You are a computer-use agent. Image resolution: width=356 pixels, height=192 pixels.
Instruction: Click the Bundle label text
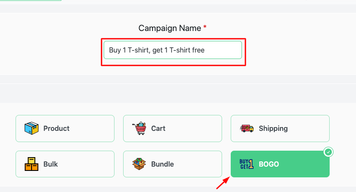point(162,164)
